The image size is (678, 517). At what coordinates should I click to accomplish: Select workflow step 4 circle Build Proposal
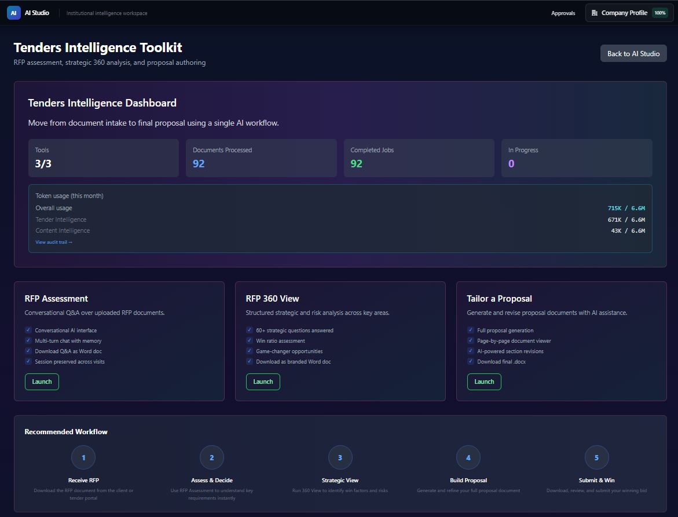tap(468, 457)
